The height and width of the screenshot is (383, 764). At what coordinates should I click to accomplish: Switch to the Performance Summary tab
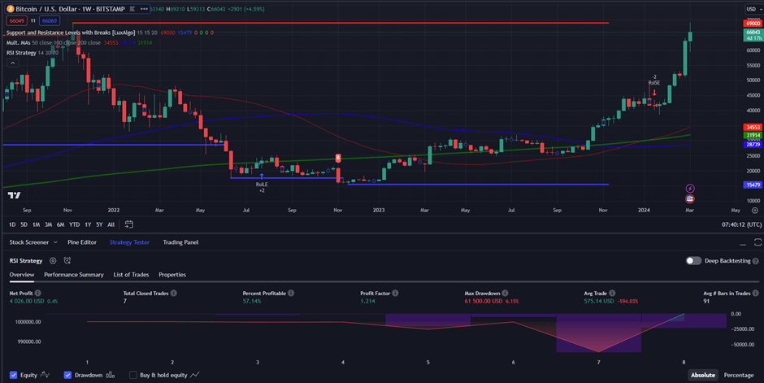click(x=74, y=275)
